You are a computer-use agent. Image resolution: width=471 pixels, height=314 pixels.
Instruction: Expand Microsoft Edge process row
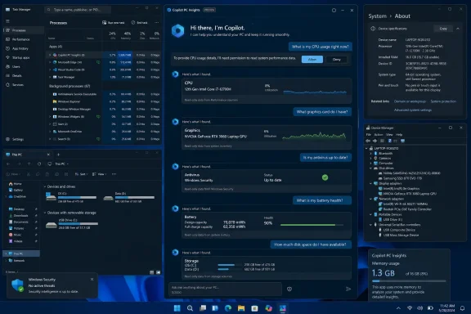50,62
